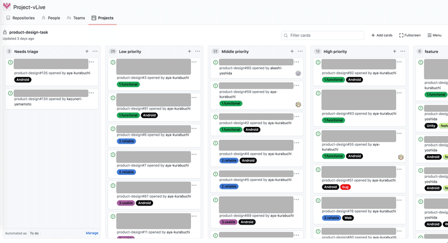Viewport: 448px width, 243px height.
Task: Click open-issue icon on product-design#55 card
Action: pos(318,134)
